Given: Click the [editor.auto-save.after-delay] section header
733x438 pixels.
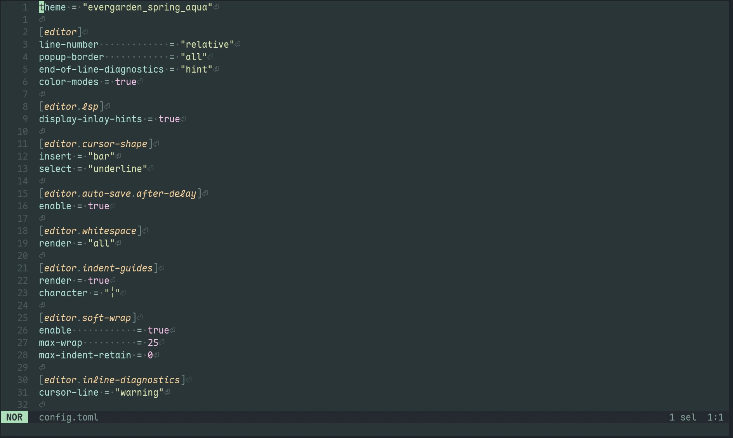Looking at the screenshot, I should point(120,194).
